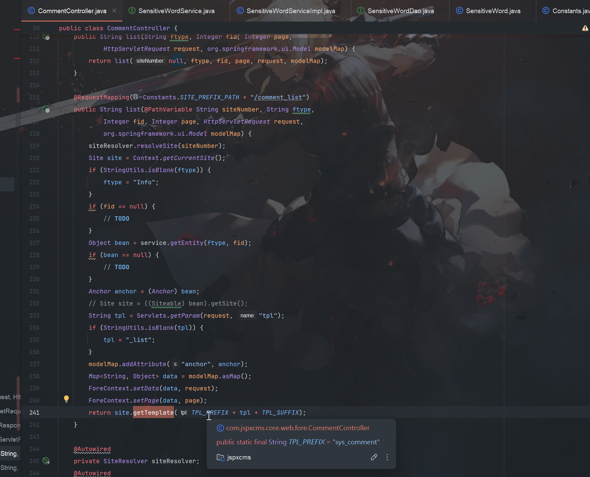The width and height of the screenshot is (590, 477).
Task: Click the request mapping gutter icon on line 210
Action: tap(46, 37)
